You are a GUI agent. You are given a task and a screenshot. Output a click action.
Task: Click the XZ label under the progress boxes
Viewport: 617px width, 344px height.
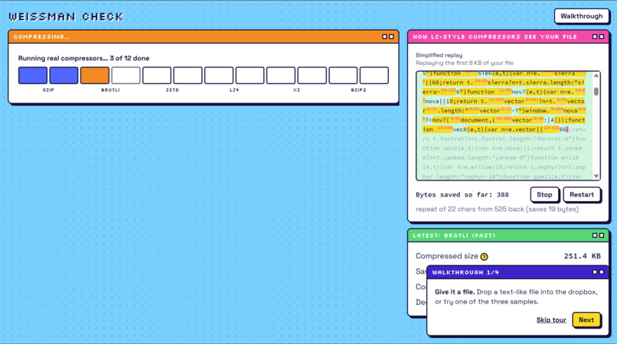296,90
